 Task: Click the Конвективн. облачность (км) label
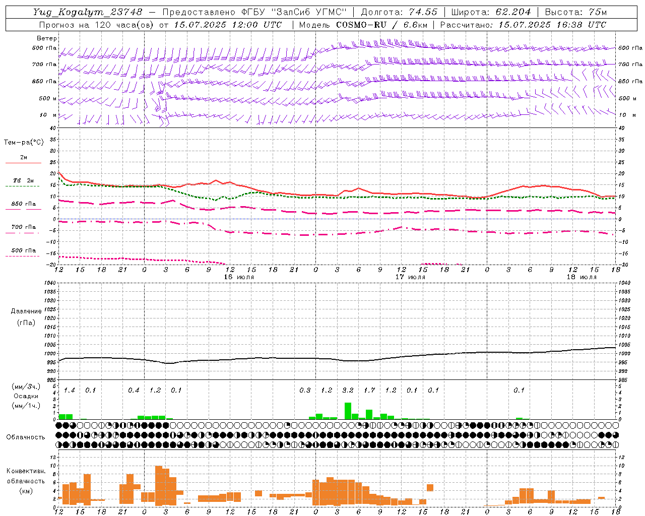click(26, 481)
